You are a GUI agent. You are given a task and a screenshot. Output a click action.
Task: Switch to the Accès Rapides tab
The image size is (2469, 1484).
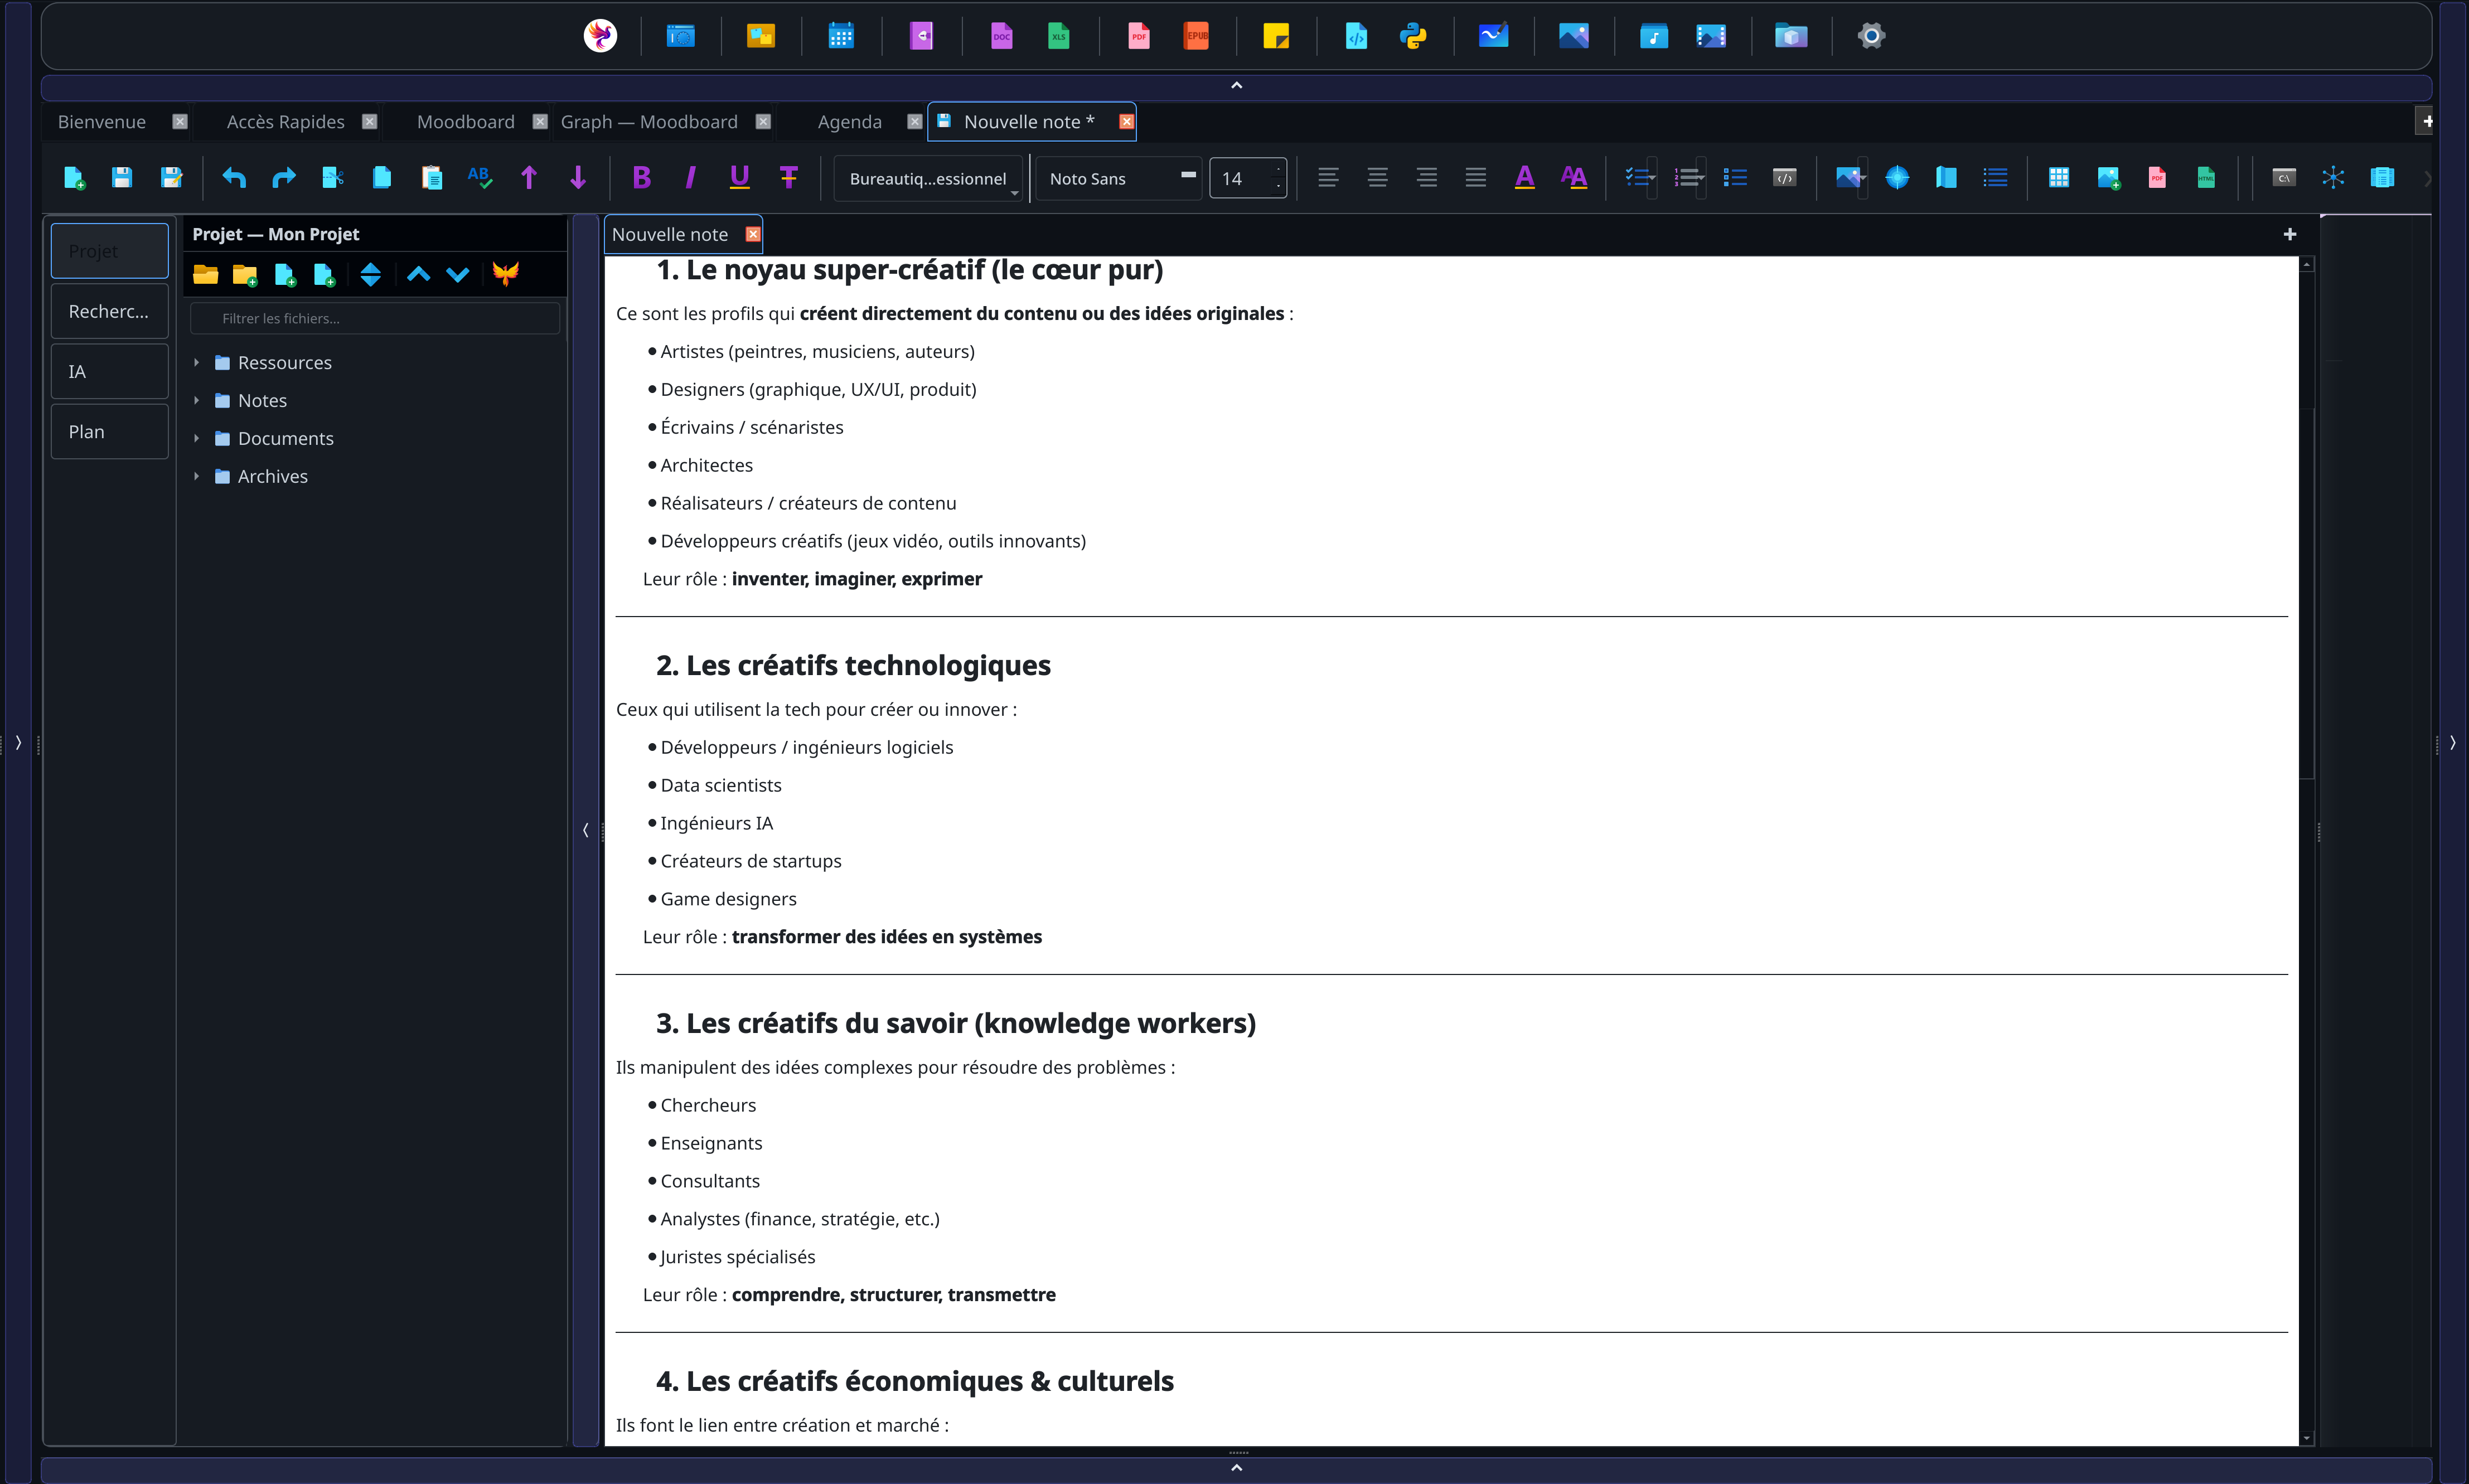(x=286, y=122)
